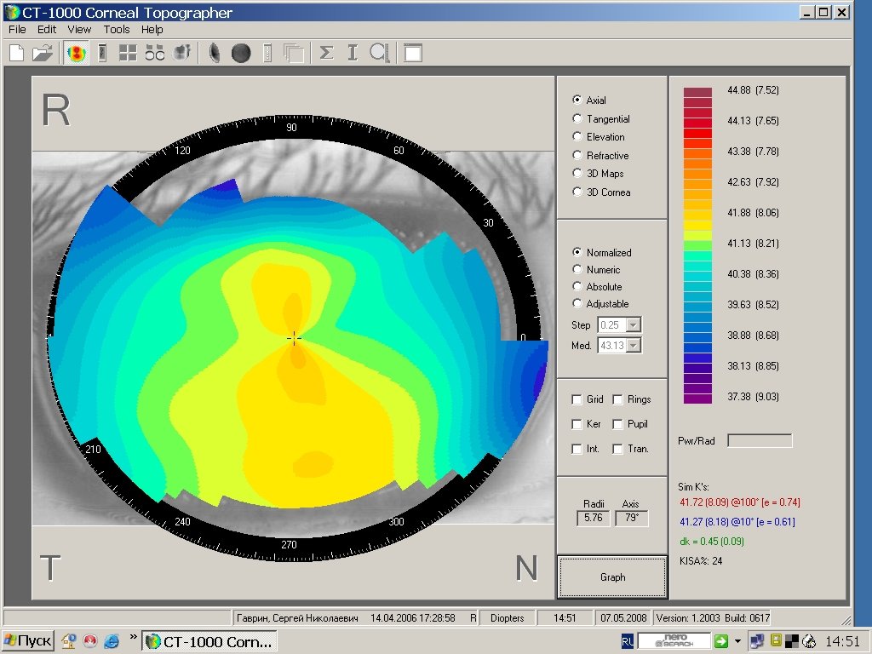This screenshot has width=872, height=654.
Task: Click the magnifier with ruler icon
Action: pyautogui.click(x=379, y=54)
